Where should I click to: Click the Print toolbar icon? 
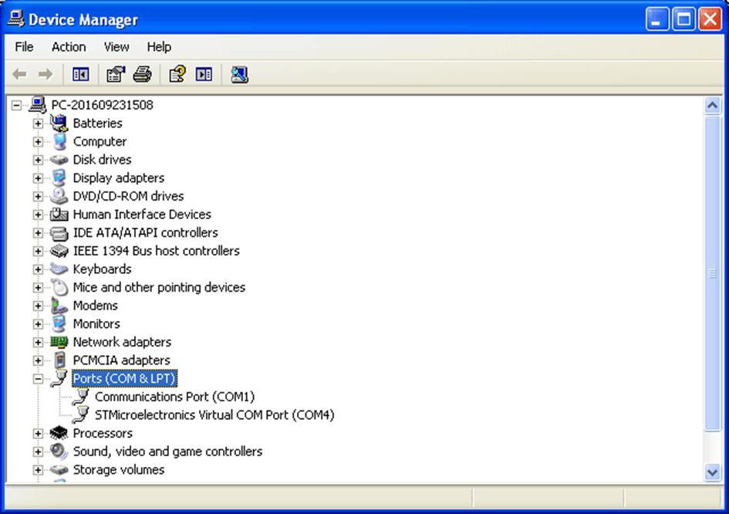tap(142, 74)
